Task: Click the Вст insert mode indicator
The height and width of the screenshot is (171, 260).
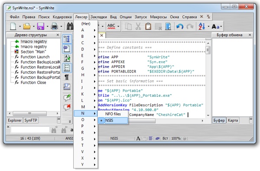Action: [165, 138]
